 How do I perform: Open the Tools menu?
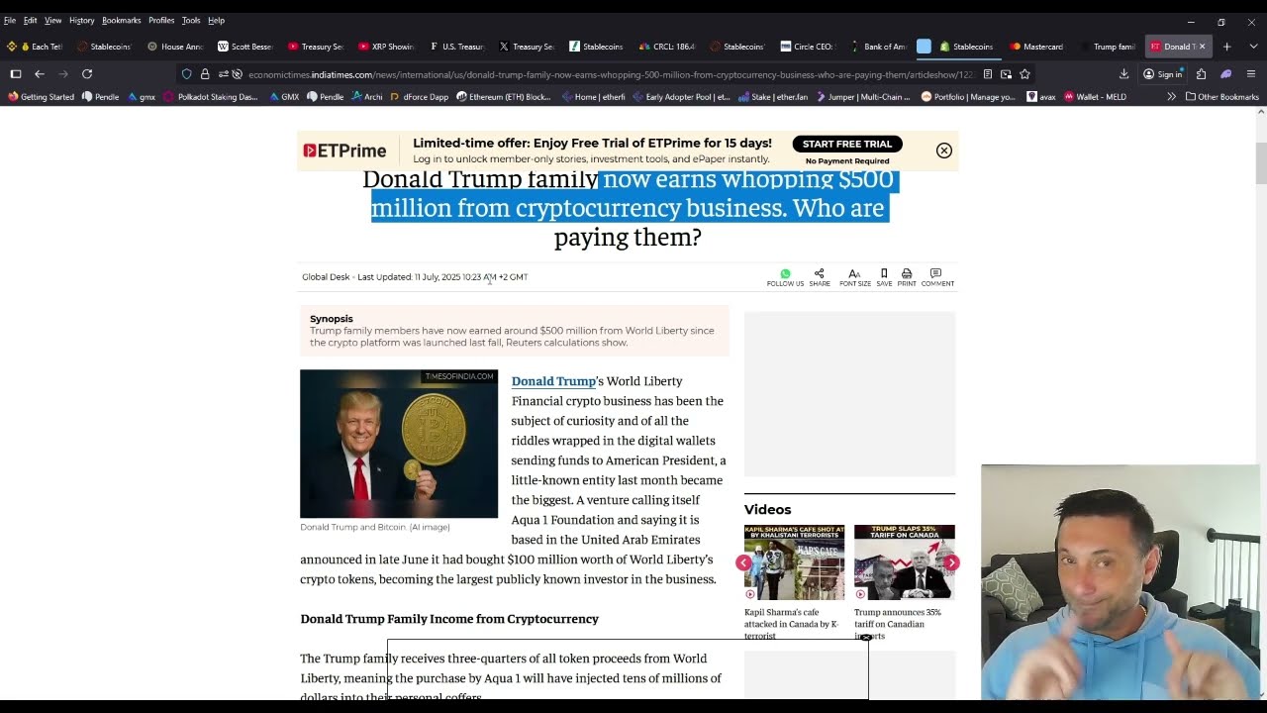point(191,20)
